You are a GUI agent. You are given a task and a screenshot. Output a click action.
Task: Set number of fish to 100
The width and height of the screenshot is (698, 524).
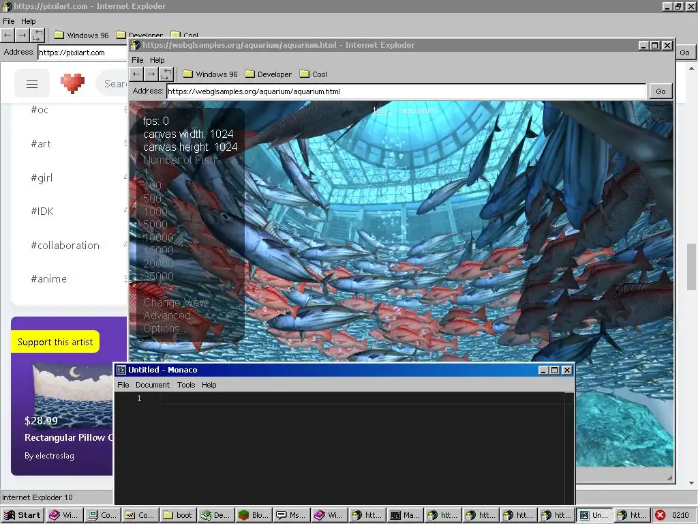pos(152,186)
